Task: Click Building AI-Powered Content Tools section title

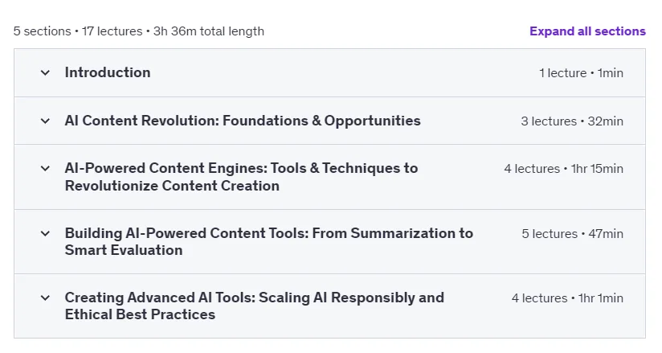Action: 269,241
